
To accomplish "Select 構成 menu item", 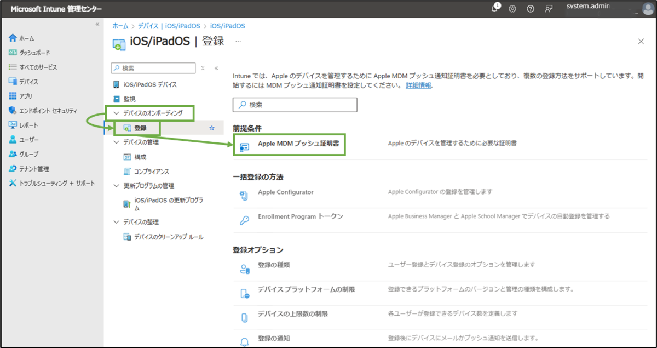I will (x=140, y=157).
